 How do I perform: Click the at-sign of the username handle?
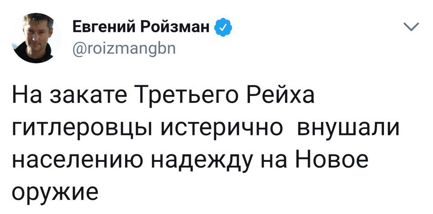pos(78,50)
